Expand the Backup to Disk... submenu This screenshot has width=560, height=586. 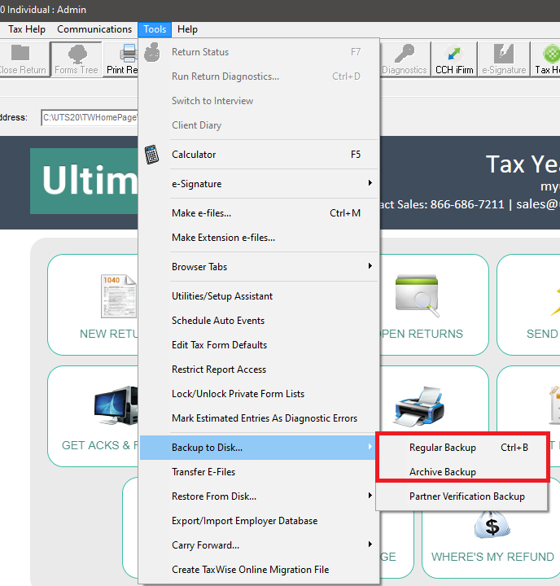point(259,448)
